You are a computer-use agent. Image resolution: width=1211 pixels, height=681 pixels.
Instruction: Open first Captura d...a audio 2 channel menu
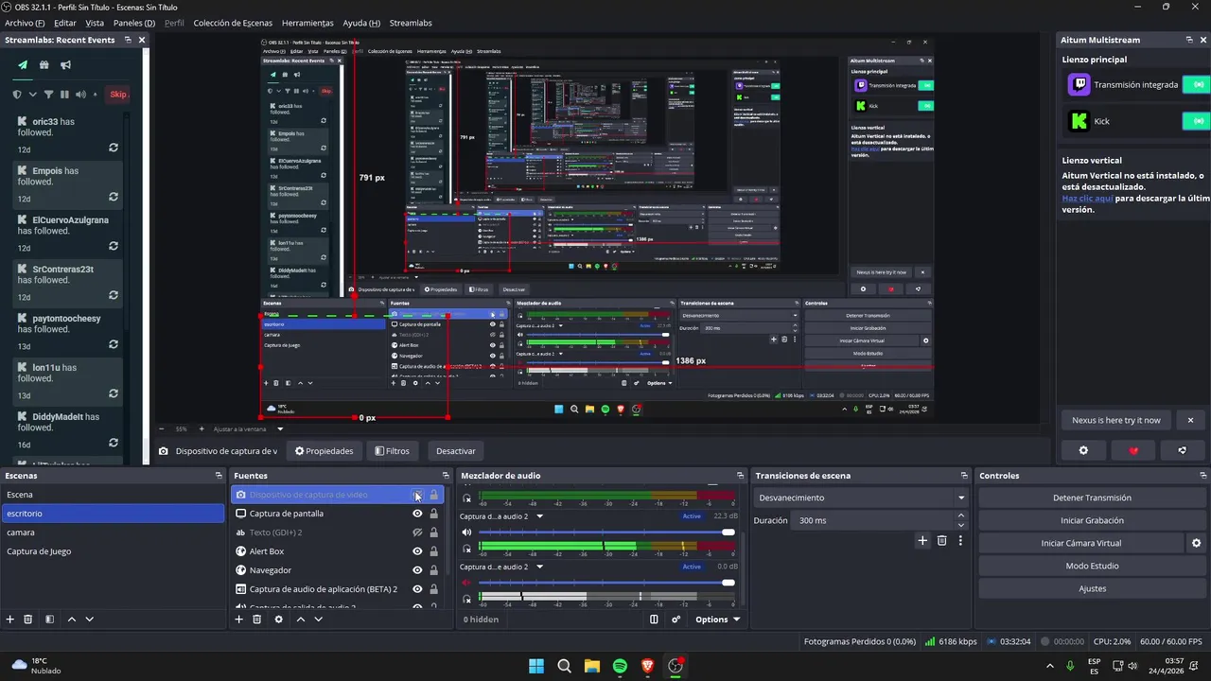pos(540,516)
